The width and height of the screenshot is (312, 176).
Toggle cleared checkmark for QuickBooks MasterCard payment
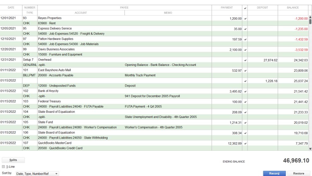pyautogui.click(x=245, y=143)
